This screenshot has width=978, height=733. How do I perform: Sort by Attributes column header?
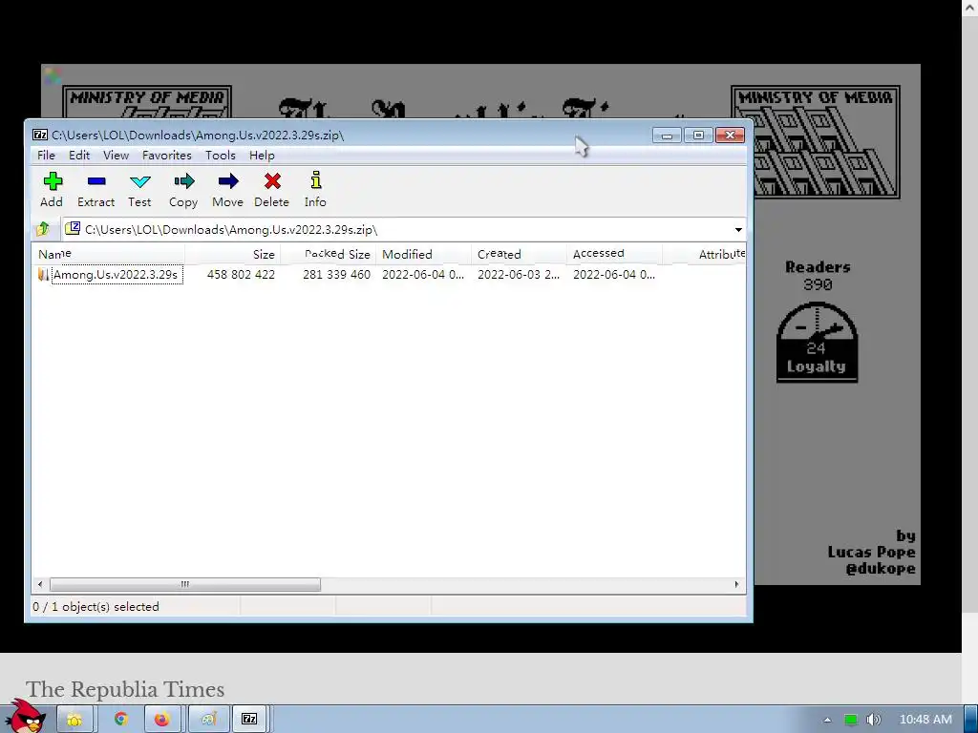pyautogui.click(x=705, y=254)
